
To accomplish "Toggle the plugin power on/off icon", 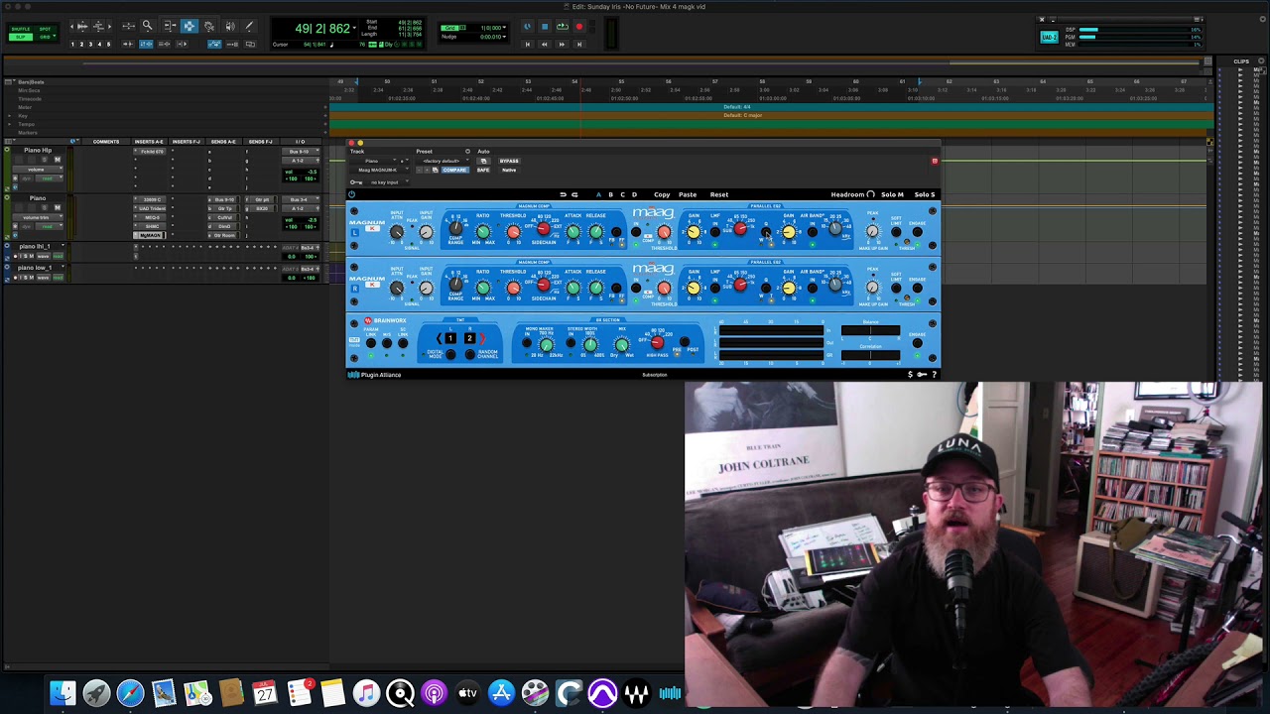I will [352, 194].
